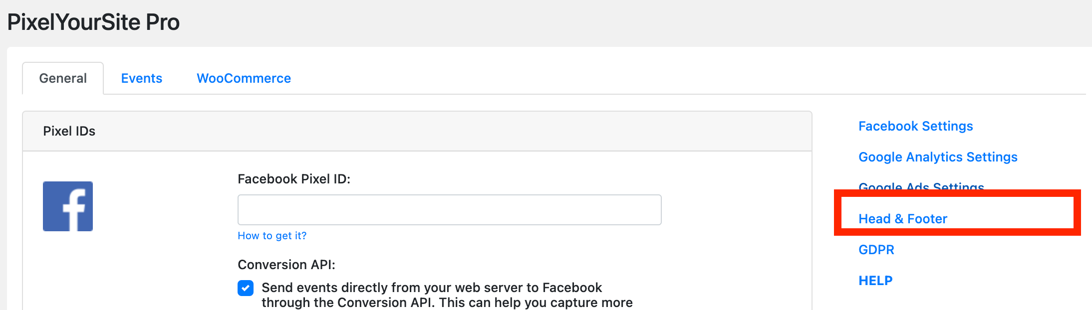Click the PixelYourSite Pro page title

point(93,22)
